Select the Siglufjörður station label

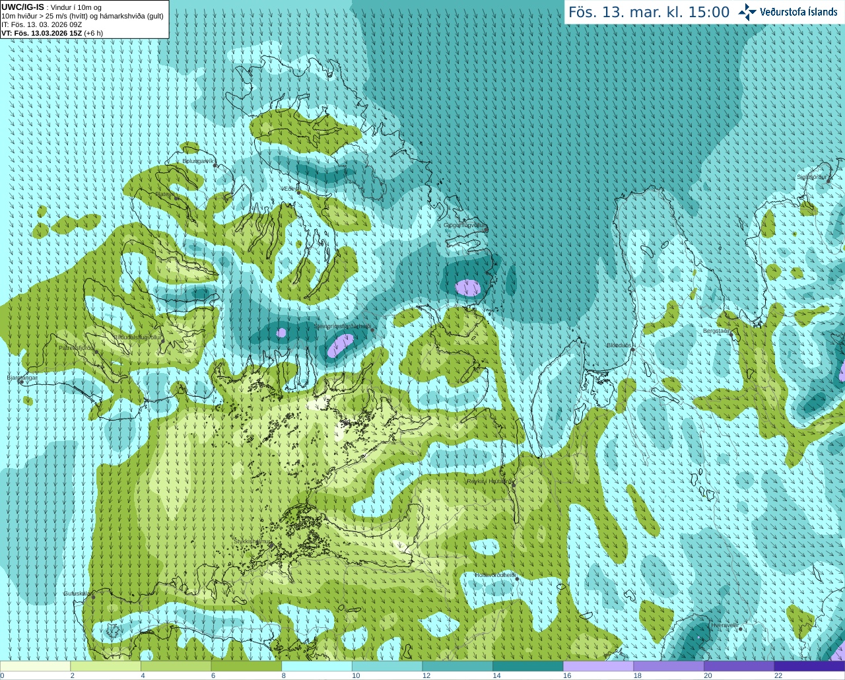[x=811, y=177]
